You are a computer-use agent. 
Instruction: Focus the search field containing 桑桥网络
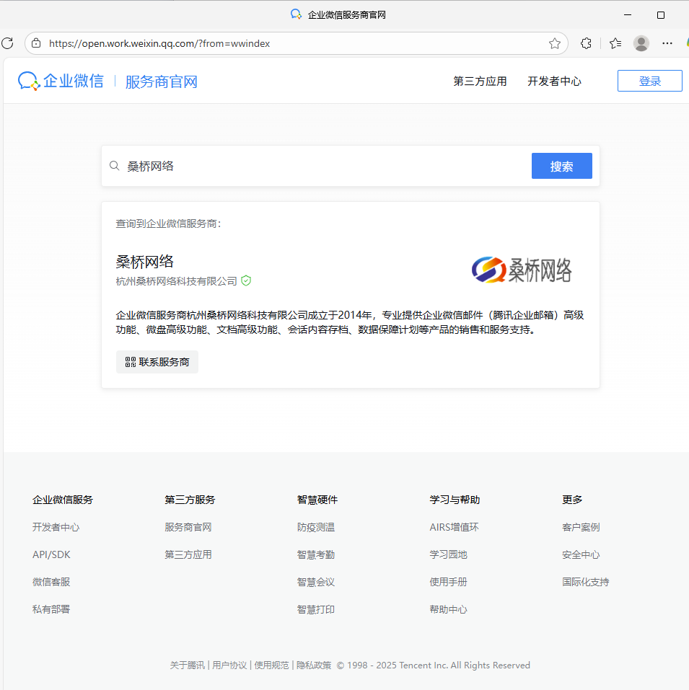click(325, 166)
